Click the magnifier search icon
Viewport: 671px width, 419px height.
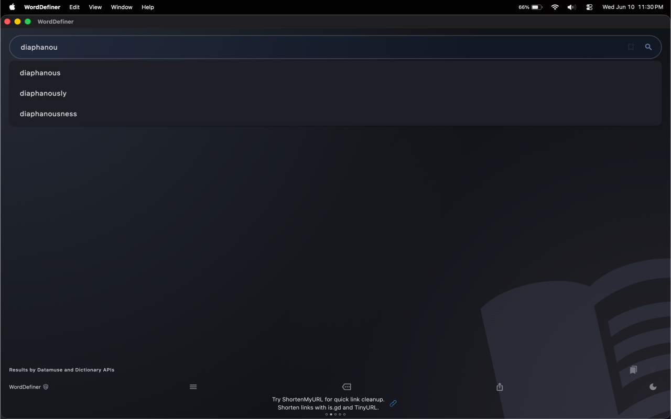648,47
